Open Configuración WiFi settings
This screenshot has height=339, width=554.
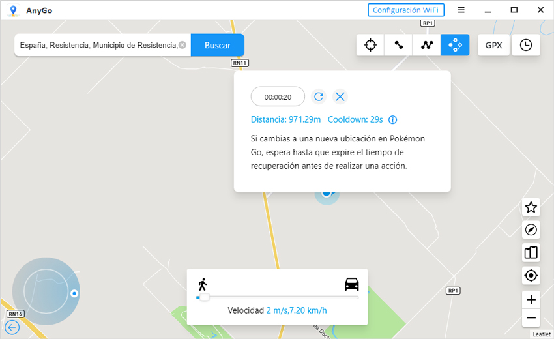[x=406, y=10]
